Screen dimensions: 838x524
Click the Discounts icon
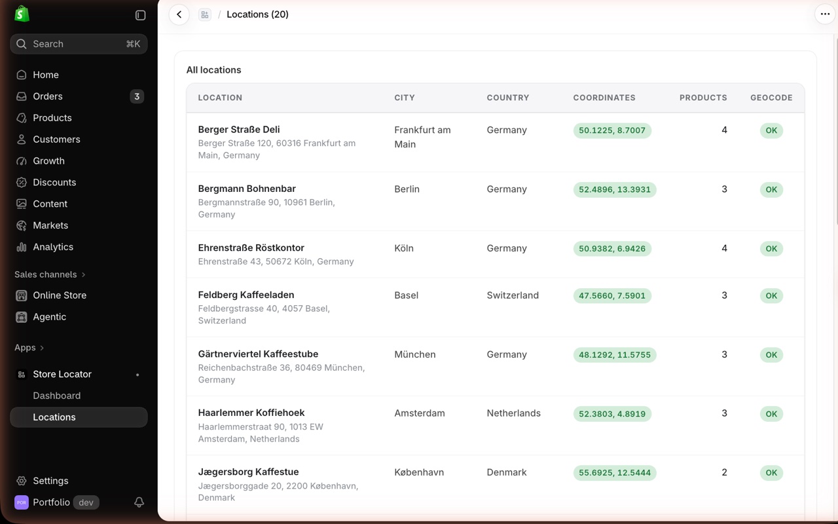coord(22,182)
